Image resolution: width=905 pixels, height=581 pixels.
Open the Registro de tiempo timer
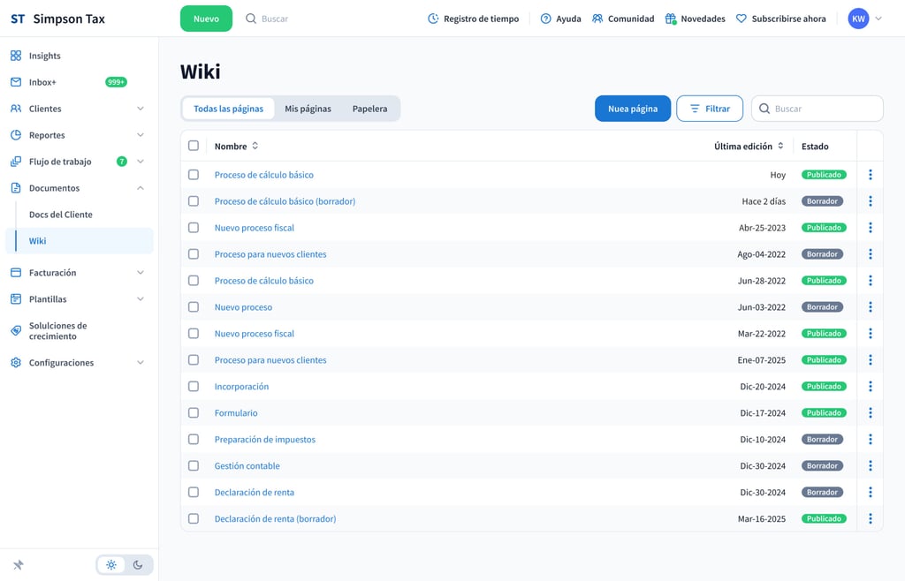click(x=433, y=19)
